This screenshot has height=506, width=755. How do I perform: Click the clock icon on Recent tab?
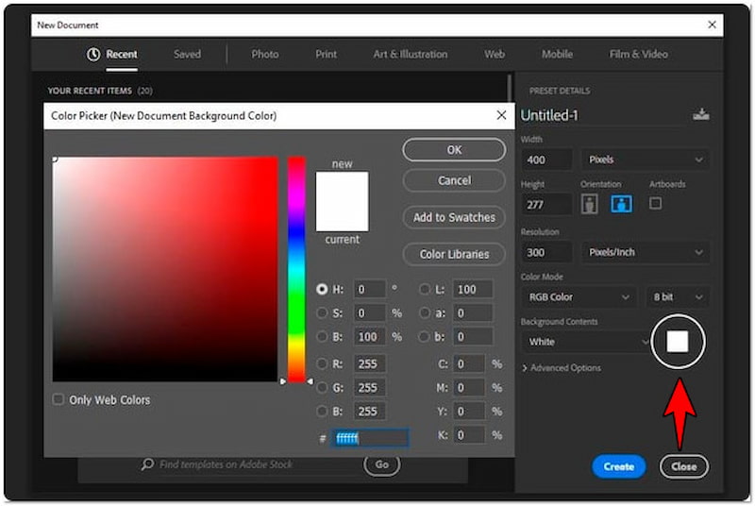tap(93, 54)
